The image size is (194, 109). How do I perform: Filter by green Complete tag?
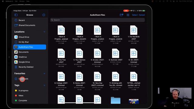click(30, 101)
